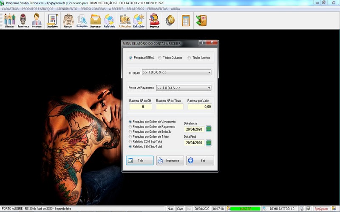Choose Pesquisar por Ordem de Pagamento
This screenshot has width=340, height=212.
click(x=130, y=126)
